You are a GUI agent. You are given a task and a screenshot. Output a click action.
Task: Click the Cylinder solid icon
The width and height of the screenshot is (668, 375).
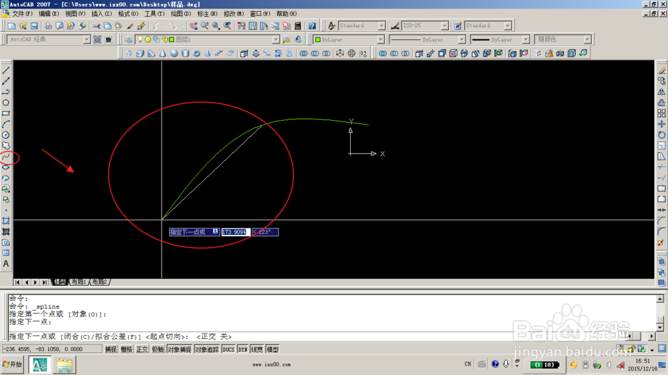pyautogui.click(x=185, y=53)
